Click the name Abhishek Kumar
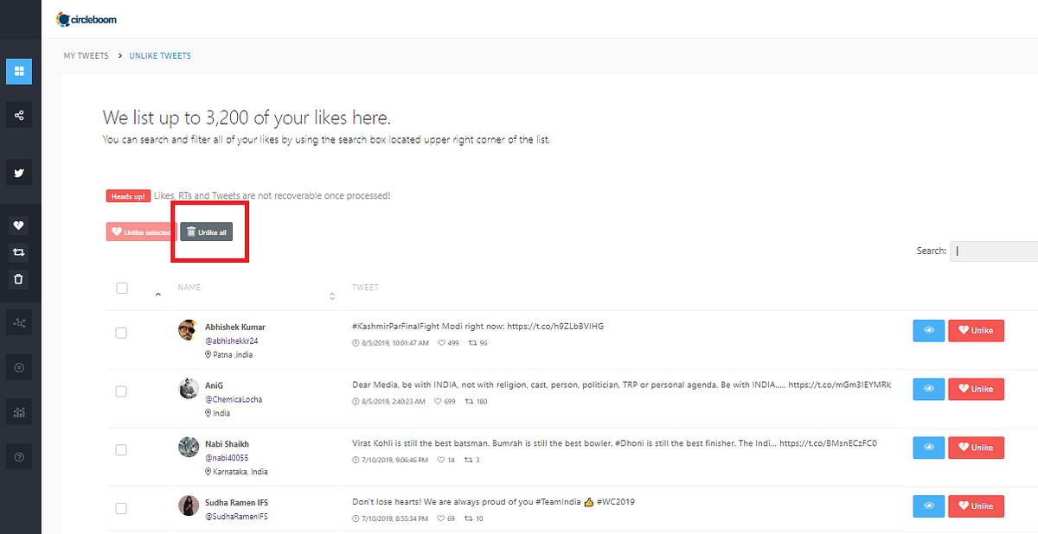The width and height of the screenshot is (1038, 534). [235, 327]
